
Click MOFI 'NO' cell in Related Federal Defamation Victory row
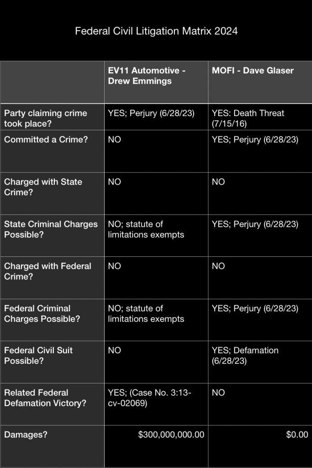[218, 393]
